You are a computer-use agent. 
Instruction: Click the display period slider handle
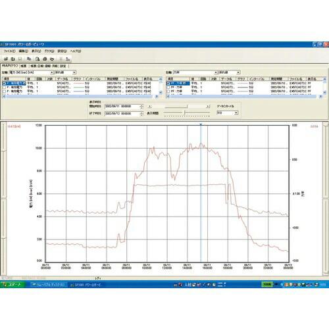[x=185, y=113]
